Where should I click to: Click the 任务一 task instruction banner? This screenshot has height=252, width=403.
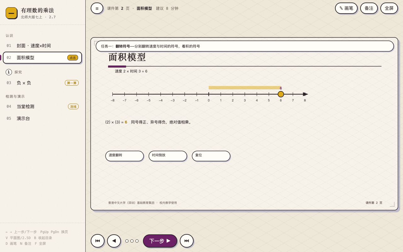[245, 46]
